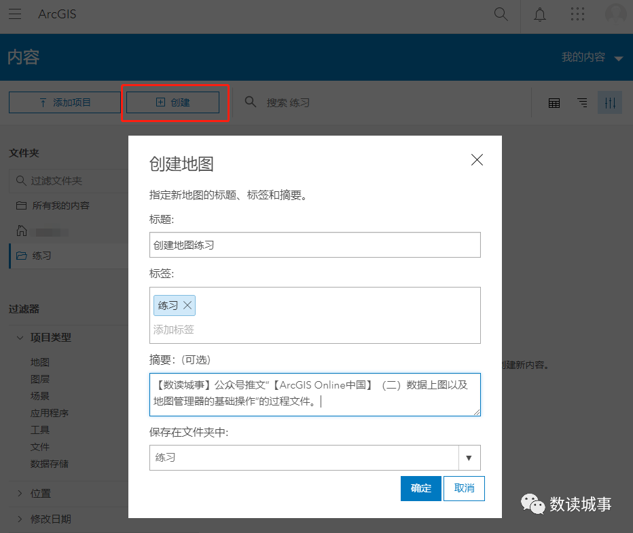Switch to list view icon
The height and width of the screenshot is (533, 633).
582,103
